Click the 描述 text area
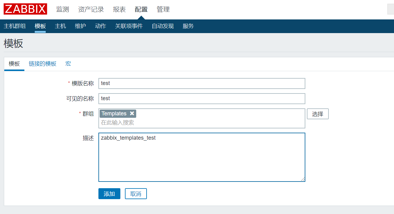Viewport: 394px width, 214px height. coord(202,157)
